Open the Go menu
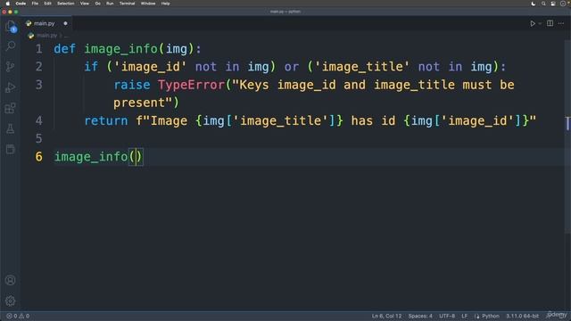 [x=97, y=4]
